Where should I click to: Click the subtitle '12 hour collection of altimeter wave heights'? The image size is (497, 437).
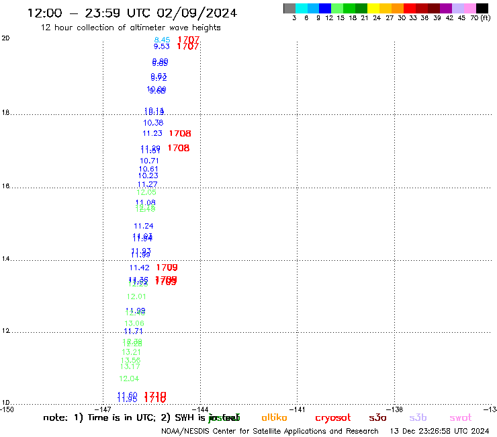click(130, 28)
